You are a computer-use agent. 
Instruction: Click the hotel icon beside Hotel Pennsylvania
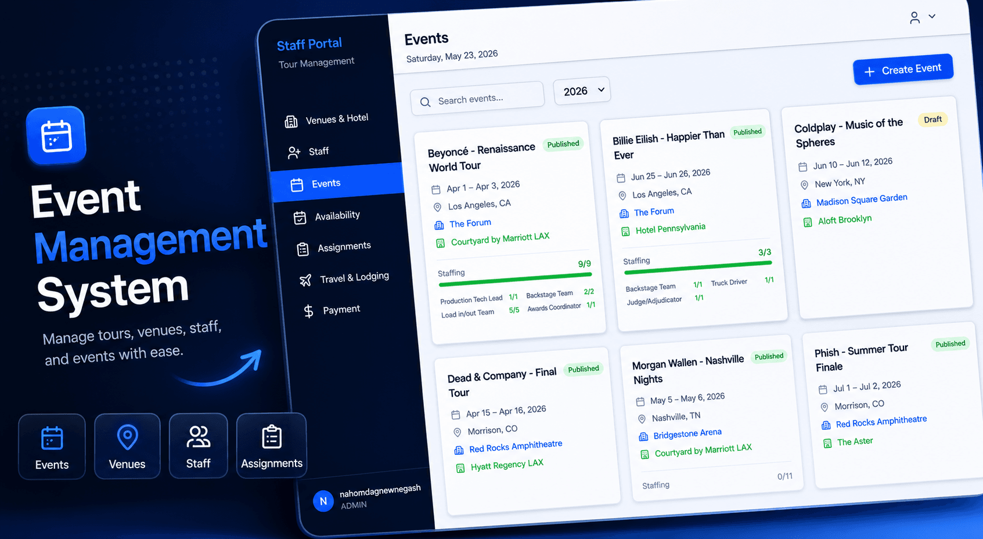coord(625,231)
